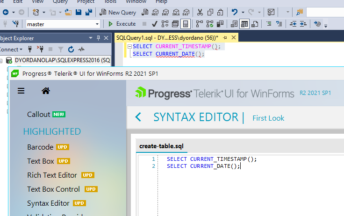This screenshot has height=216, width=344.
Task: Create an Analysis Services DAX query
Action: (186, 12)
